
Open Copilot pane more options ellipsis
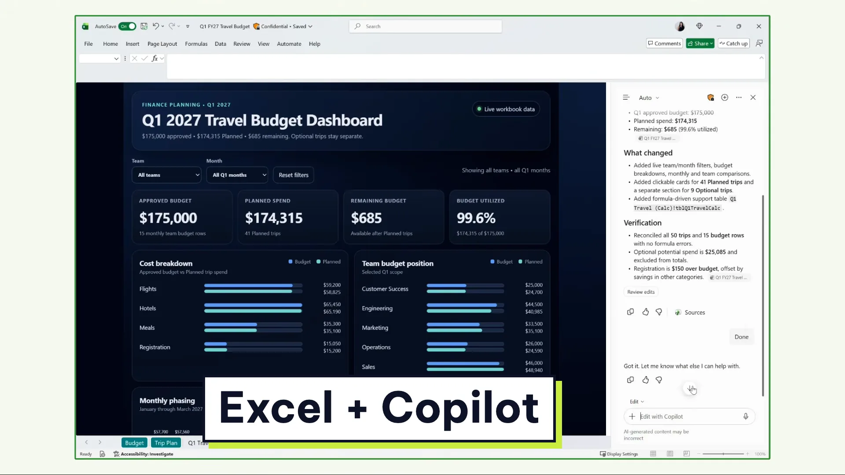(x=739, y=98)
